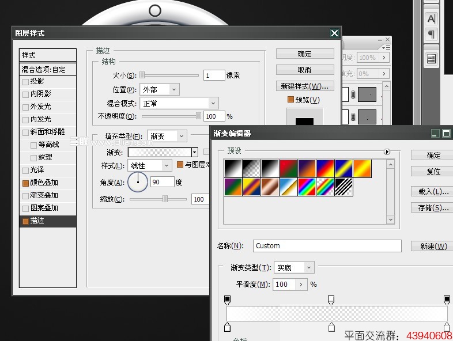453x341 pixels.
Task: Select the 描边 stroke entry
Action: tap(48, 221)
